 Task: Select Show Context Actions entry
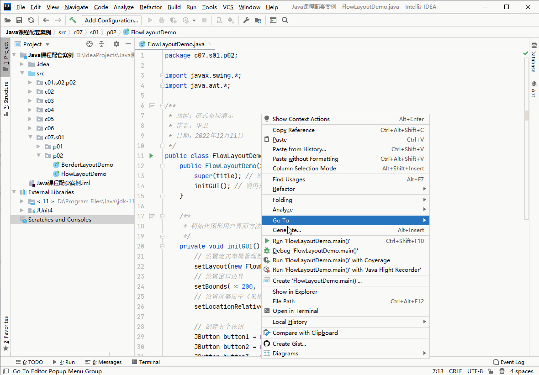tap(345, 119)
